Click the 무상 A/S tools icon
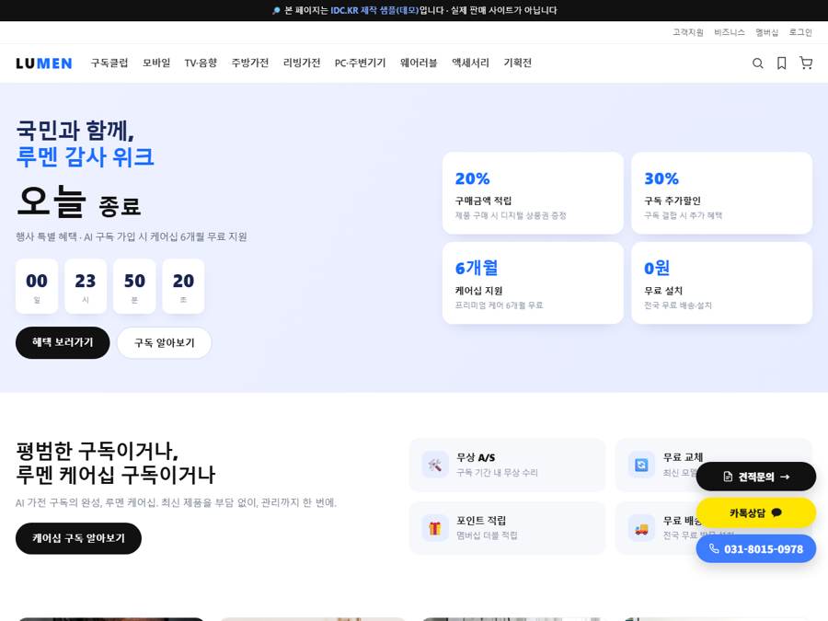This screenshot has width=828, height=621. point(435,465)
